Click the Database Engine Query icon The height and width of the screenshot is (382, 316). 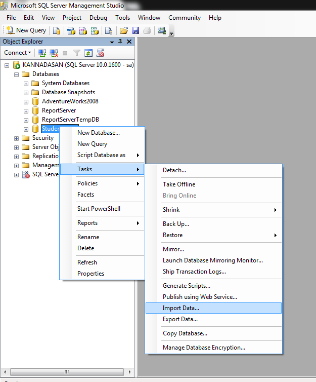57,31
